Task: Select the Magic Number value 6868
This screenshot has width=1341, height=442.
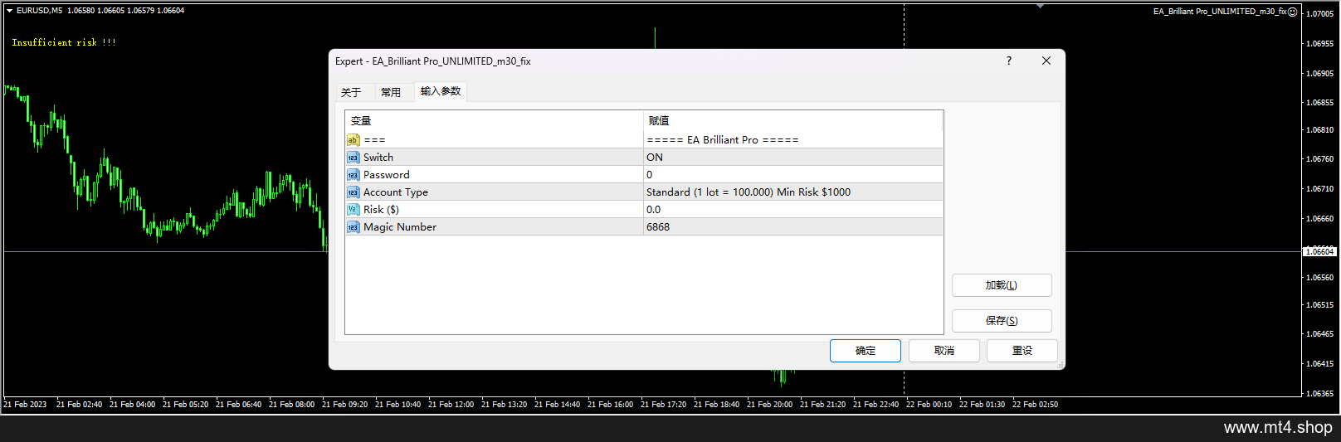Action: pos(793,227)
